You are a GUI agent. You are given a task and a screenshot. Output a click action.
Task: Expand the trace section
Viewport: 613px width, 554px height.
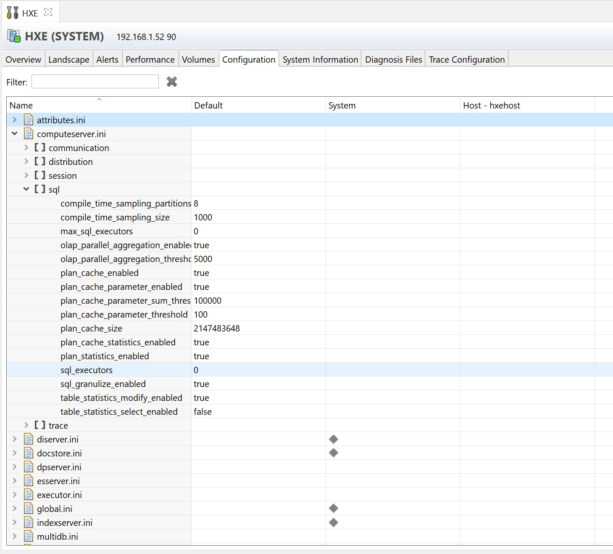[26, 425]
